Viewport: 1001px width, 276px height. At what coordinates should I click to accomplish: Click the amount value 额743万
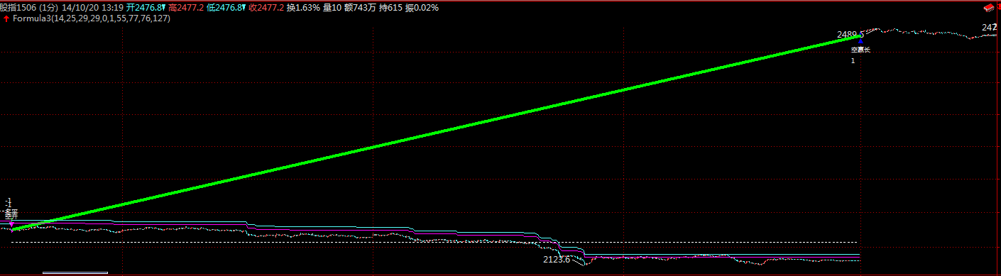(361, 7)
